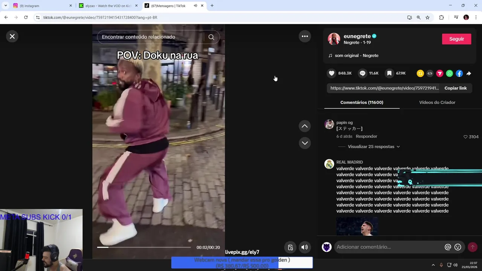The width and height of the screenshot is (482, 271).
Task: Reload the current page
Action: (26, 17)
